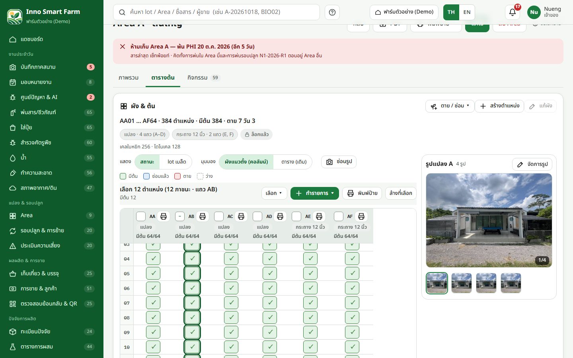Click the Create Position button

499,106
